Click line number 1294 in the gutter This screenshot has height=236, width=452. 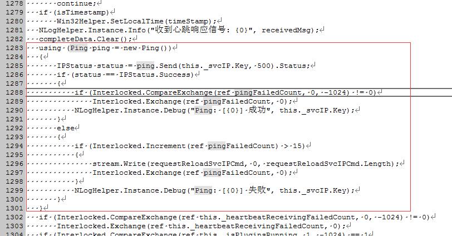click(14, 146)
